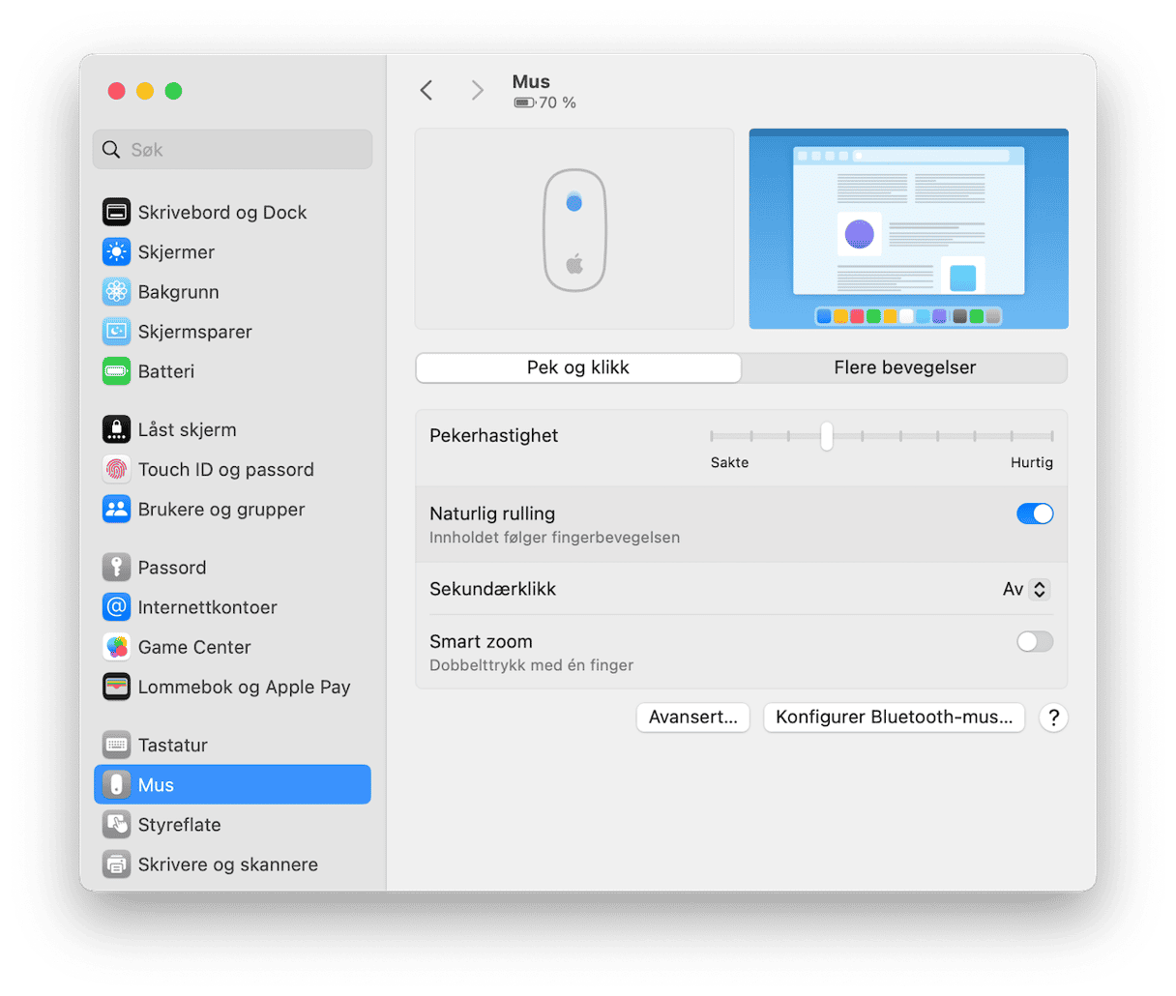1176x996 pixels.
Task: Select the Brukere og grupper label
Action: tap(221, 509)
